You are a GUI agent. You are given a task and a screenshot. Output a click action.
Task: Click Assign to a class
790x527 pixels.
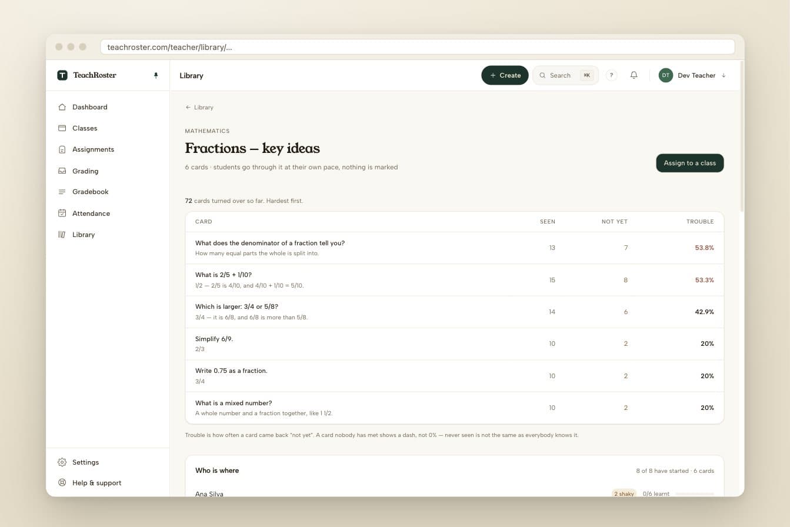click(689, 163)
